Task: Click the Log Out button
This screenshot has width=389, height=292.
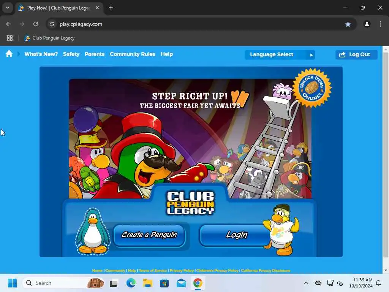Action: tap(356, 55)
